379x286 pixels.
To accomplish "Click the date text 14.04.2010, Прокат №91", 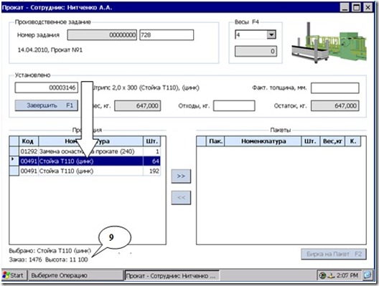I will (x=50, y=50).
